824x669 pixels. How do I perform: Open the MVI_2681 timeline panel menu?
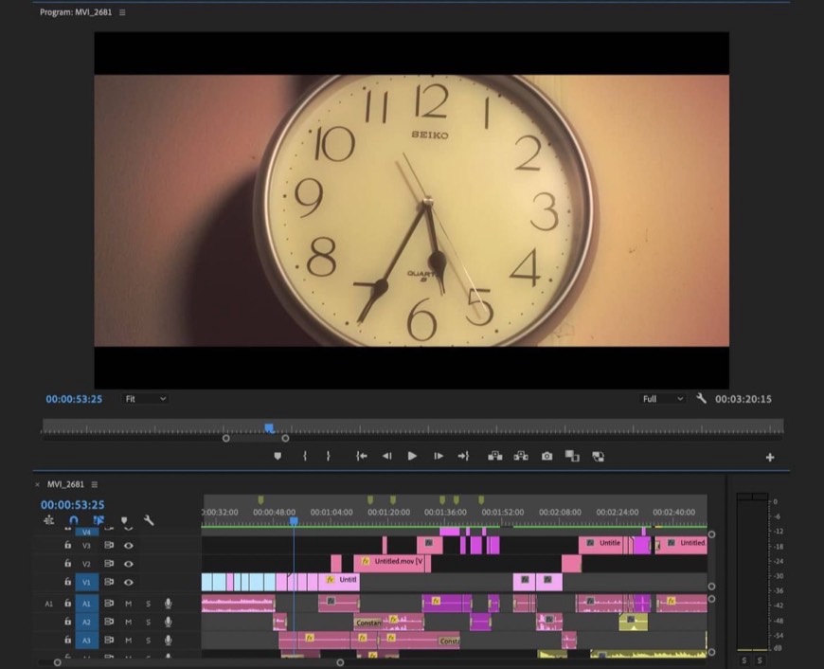click(x=94, y=484)
